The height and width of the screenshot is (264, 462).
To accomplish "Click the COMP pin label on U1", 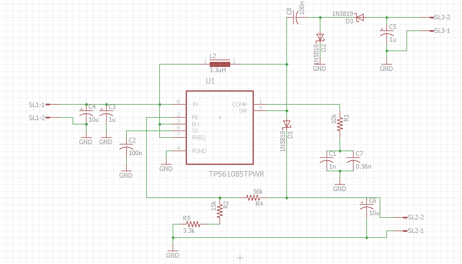I will pyautogui.click(x=240, y=104).
